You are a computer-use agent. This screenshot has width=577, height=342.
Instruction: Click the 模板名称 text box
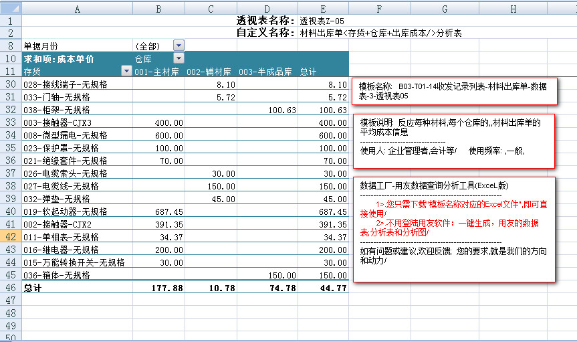[x=454, y=91]
